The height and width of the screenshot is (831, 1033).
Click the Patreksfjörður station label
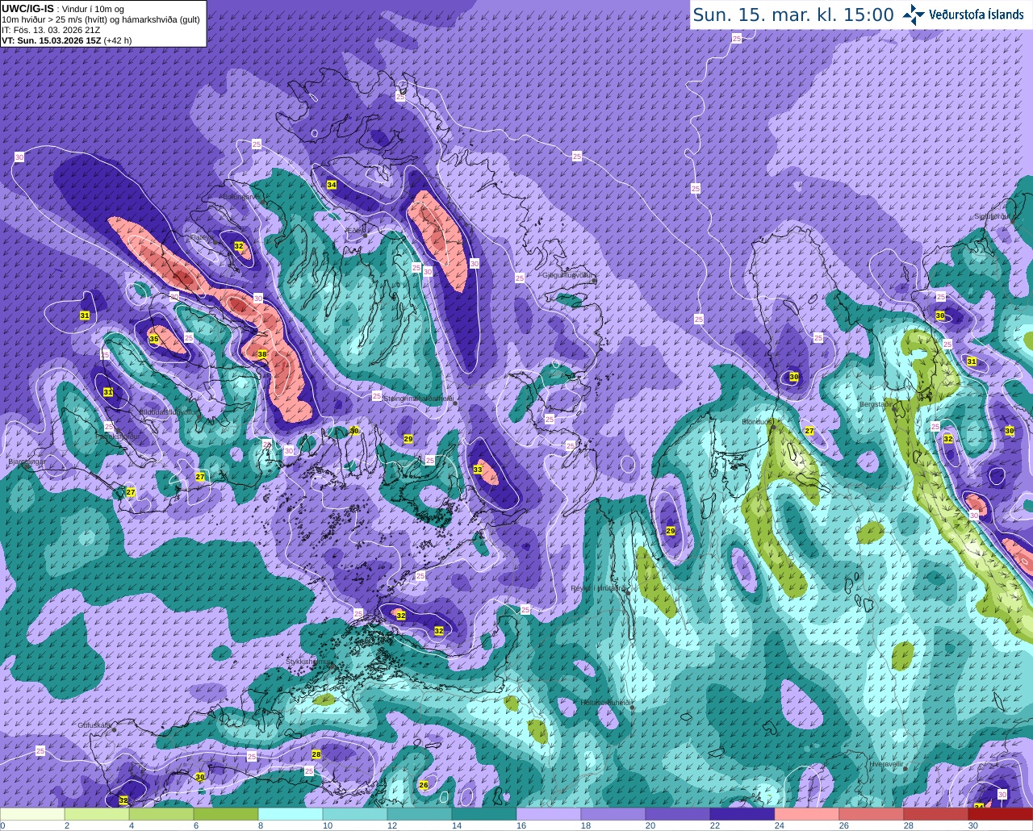[119, 436]
